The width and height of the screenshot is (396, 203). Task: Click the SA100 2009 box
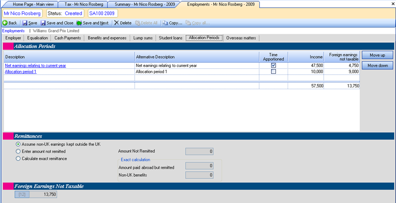pyautogui.click(x=102, y=13)
